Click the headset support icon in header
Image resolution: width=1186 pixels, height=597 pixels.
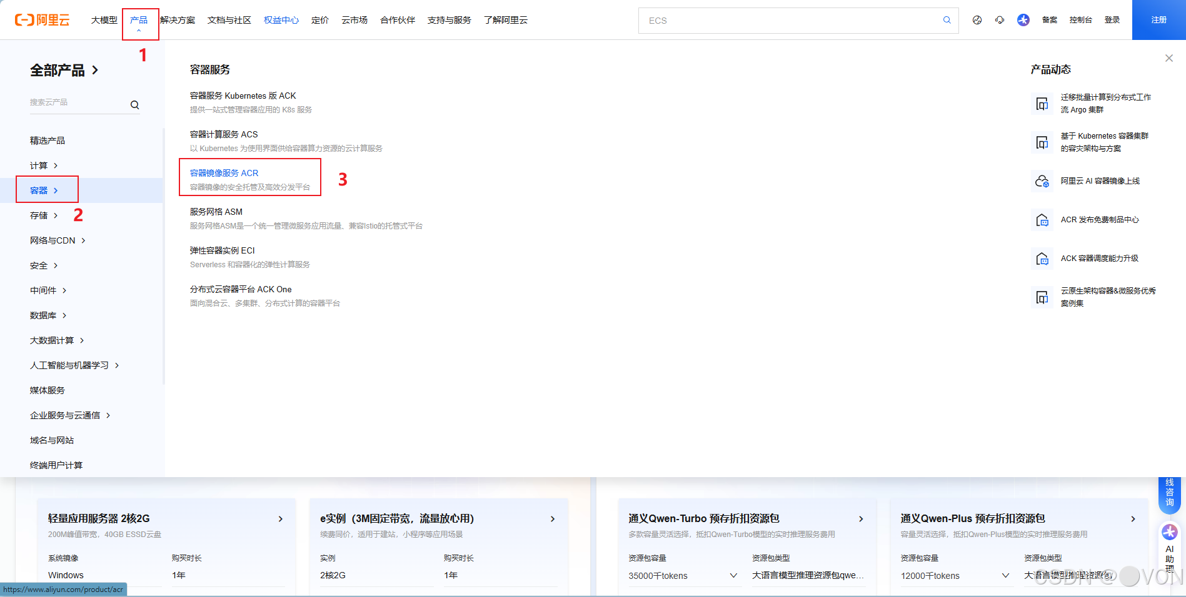(1000, 20)
